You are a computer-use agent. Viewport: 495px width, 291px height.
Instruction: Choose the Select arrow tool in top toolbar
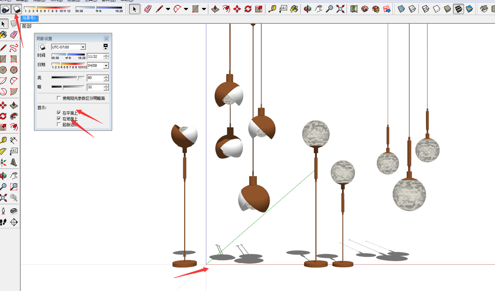click(135, 9)
